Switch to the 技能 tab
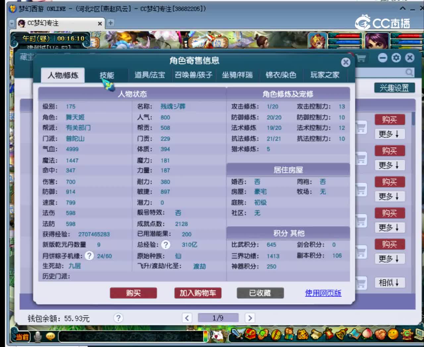The width and height of the screenshot is (424, 347). click(x=107, y=75)
